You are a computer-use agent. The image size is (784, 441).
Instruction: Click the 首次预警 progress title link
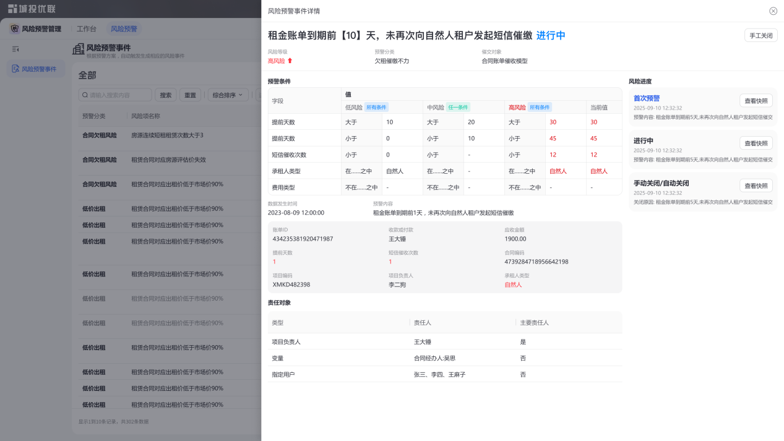[x=647, y=98]
